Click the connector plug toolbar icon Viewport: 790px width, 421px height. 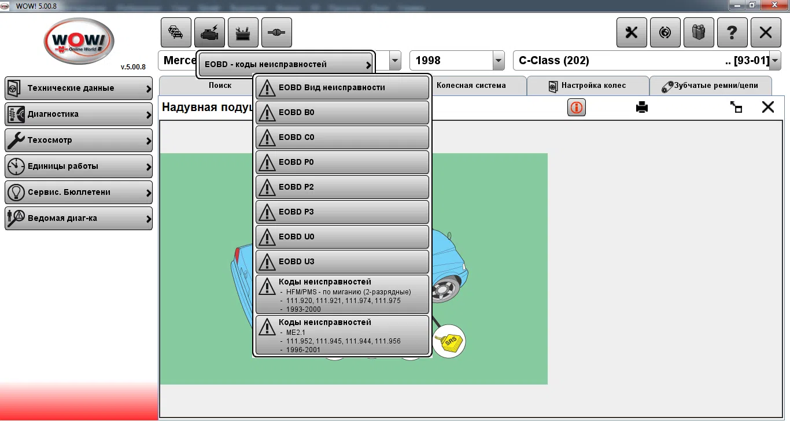(x=276, y=32)
